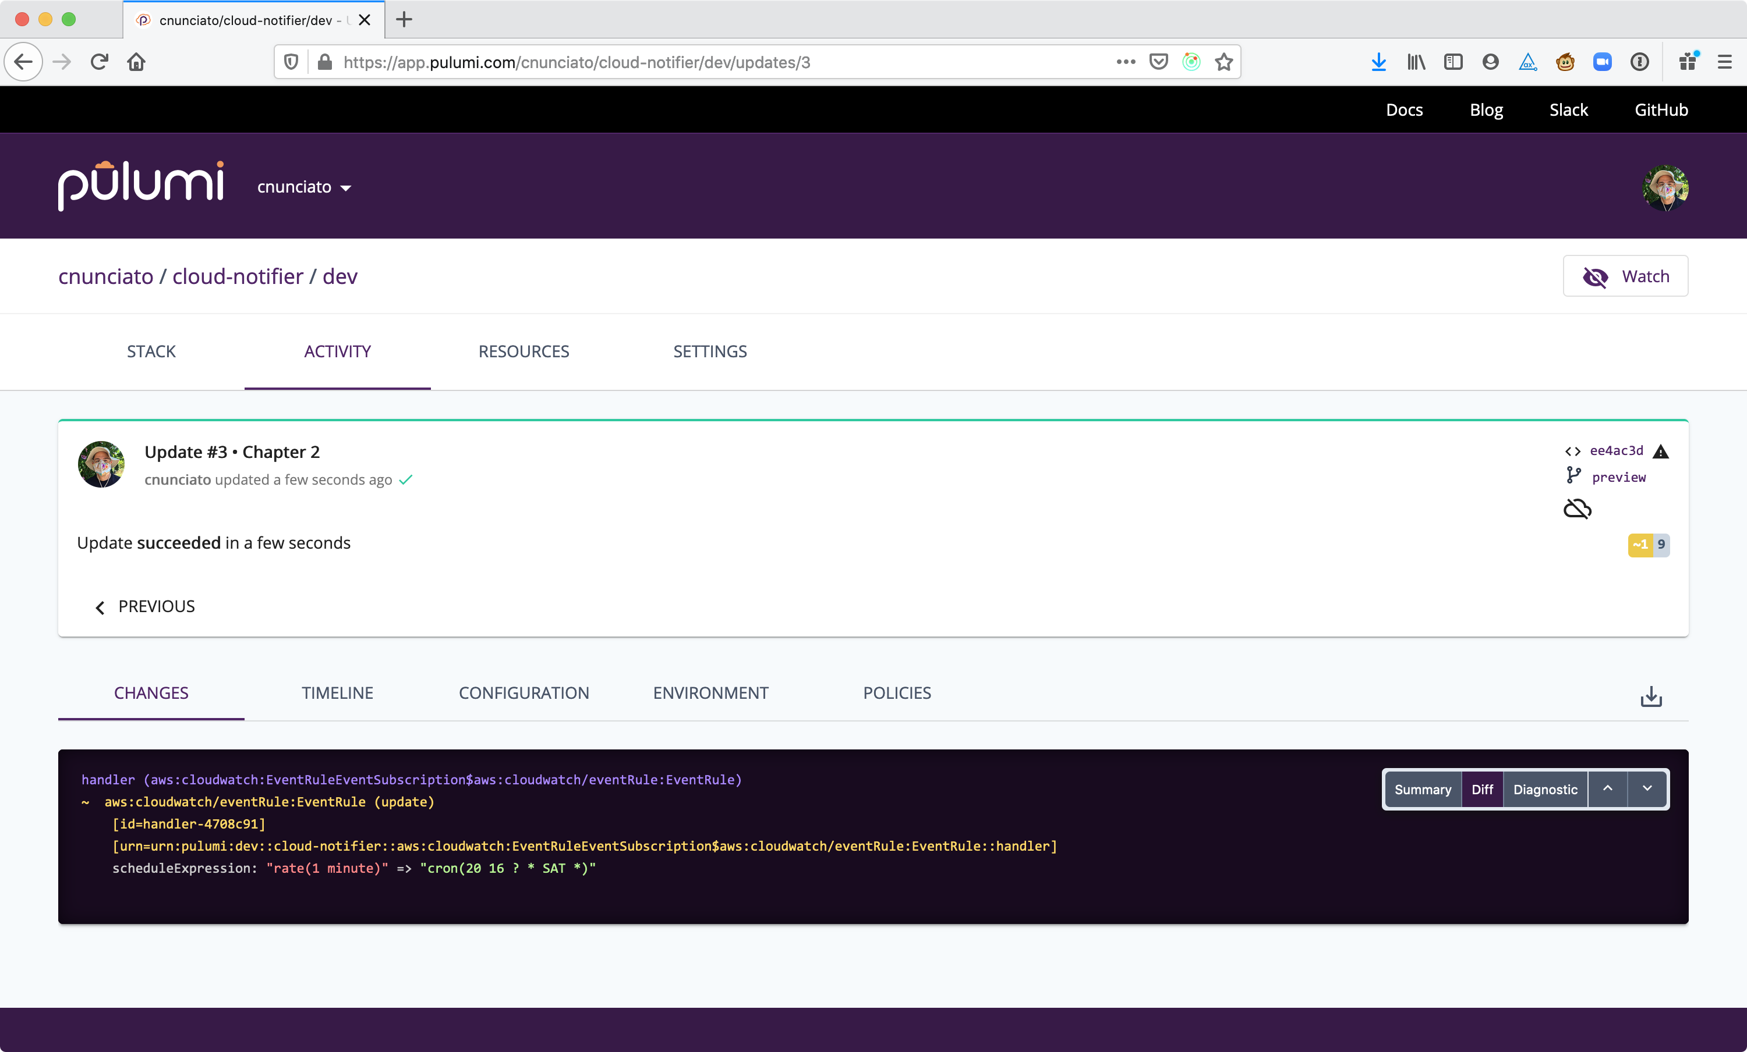
Task: Open page actions three-dot menu
Action: (1126, 62)
